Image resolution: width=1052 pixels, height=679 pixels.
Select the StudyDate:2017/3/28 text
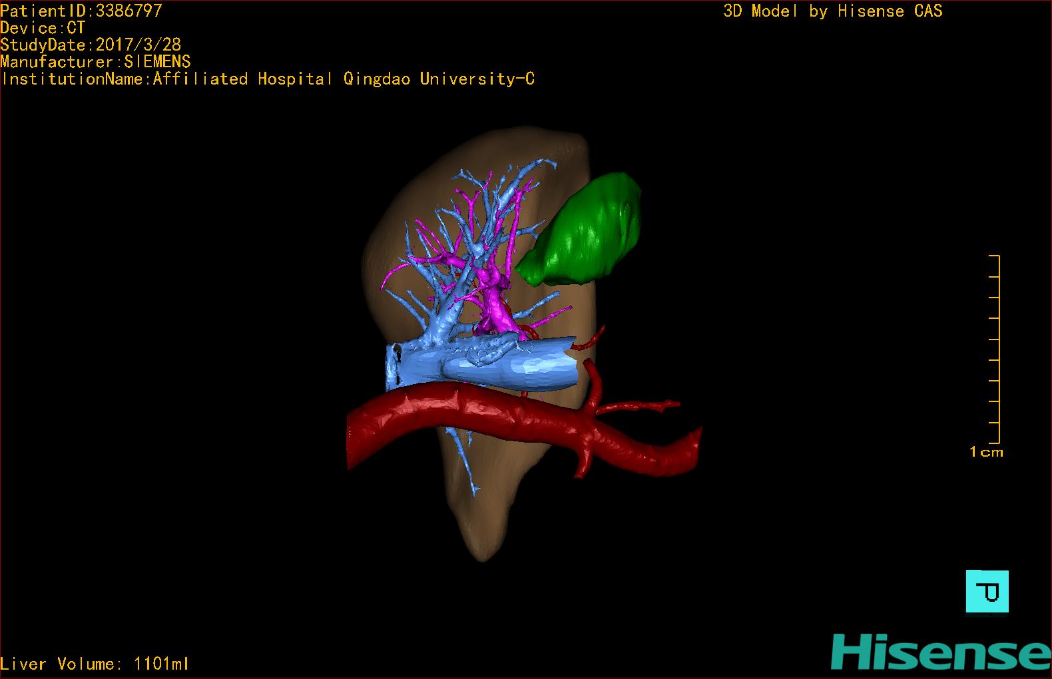coord(91,45)
